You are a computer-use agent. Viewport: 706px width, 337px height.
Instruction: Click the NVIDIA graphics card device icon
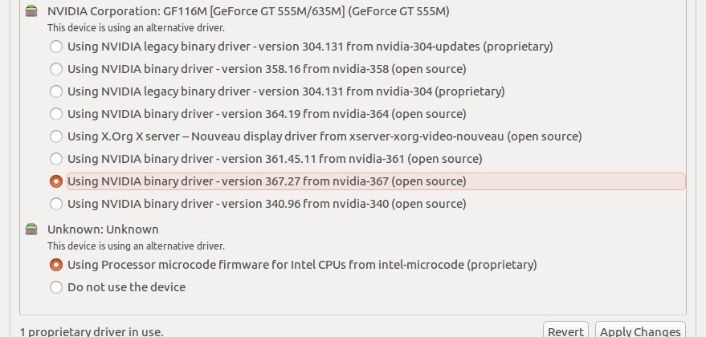pyautogui.click(x=31, y=12)
